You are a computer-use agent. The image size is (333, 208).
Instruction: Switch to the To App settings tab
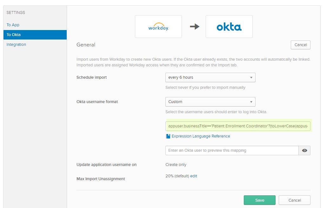(13, 25)
